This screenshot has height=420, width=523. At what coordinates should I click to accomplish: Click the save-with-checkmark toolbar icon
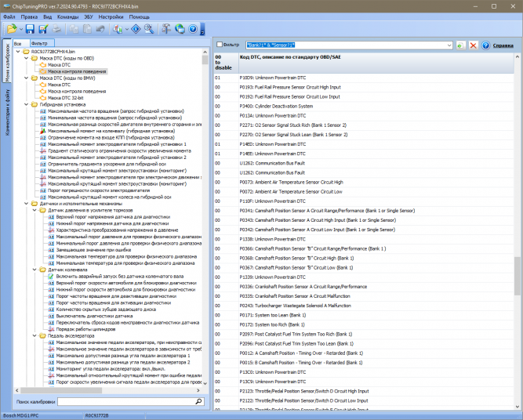pyautogui.click(x=43, y=29)
